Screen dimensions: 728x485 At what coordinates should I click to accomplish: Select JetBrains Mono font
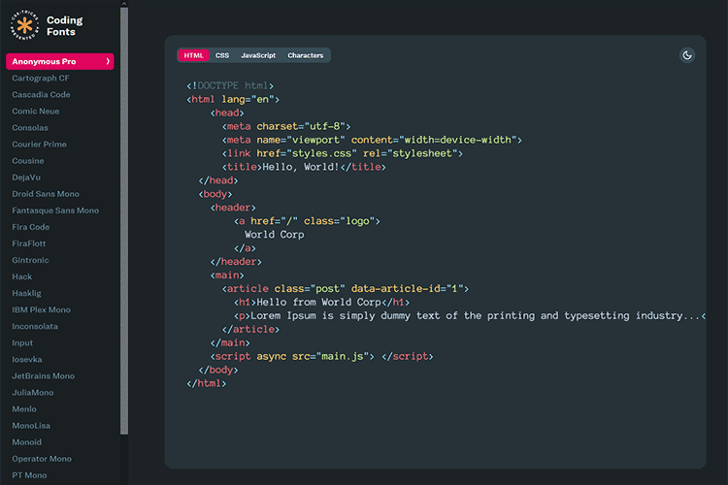pyautogui.click(x=43, y=376)
